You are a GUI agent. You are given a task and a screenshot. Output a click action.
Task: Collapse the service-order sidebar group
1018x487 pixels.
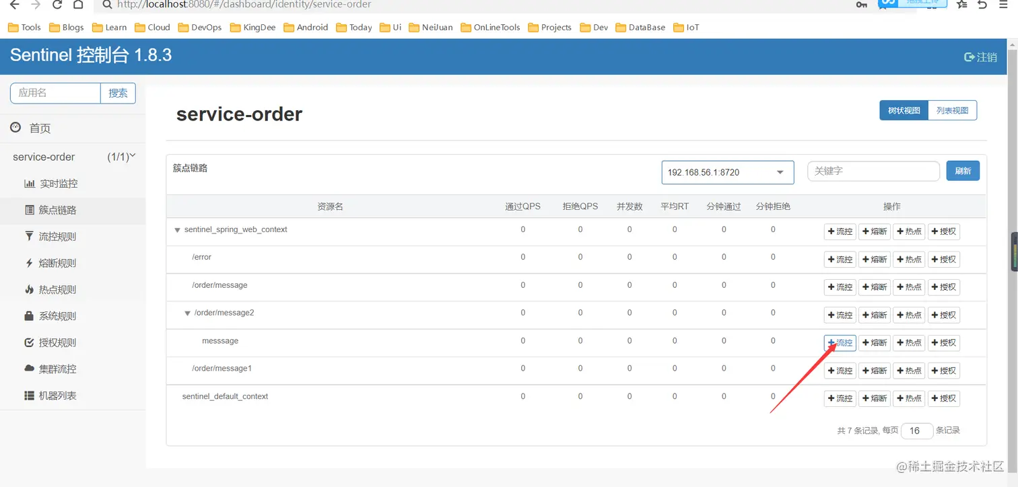tap(73, 157)
